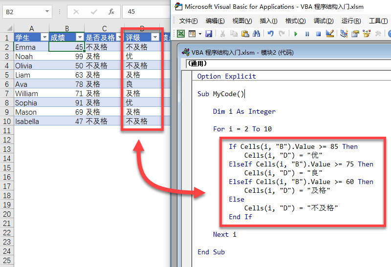The height and width of the screenshot is (267, 391).
Task: Open the 评级 column filter dropdown
Action: (x=155, y=38)
